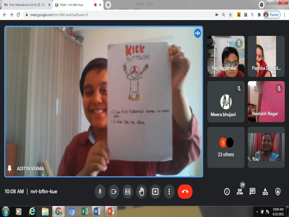Click Chrome icon in taskbar
This screenshot has height=217, width=289.
click(59, 212)
